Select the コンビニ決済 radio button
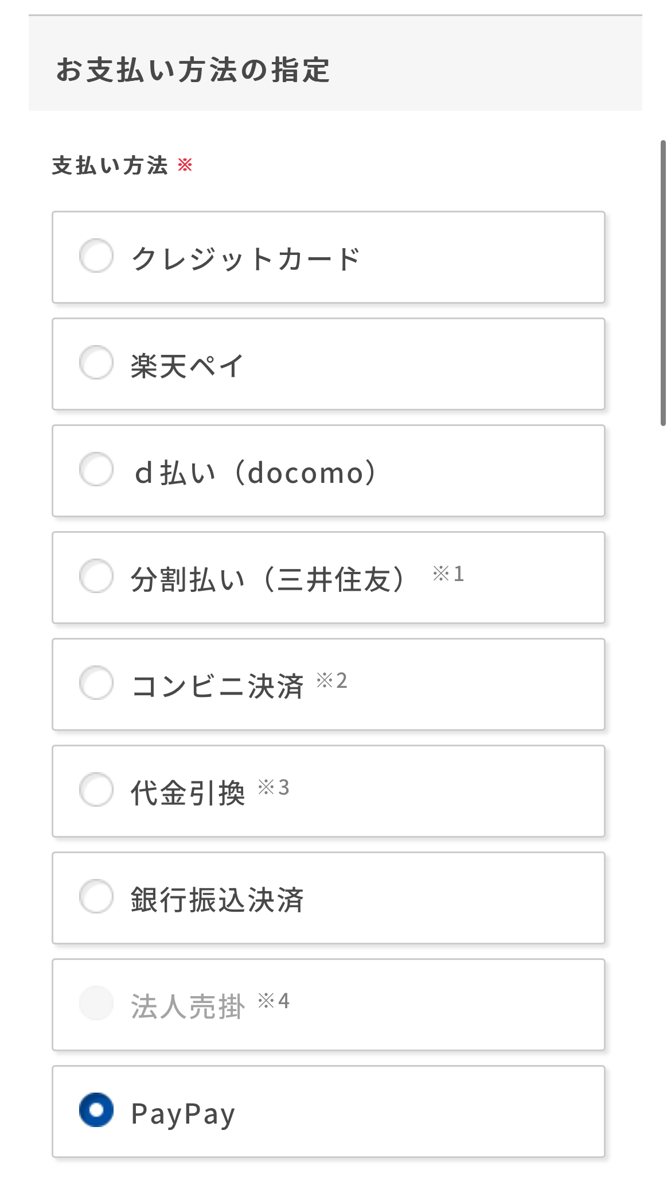 [96, 683]
